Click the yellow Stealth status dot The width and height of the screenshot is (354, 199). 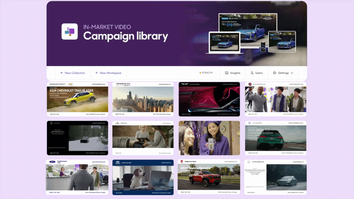click(200, 73)
